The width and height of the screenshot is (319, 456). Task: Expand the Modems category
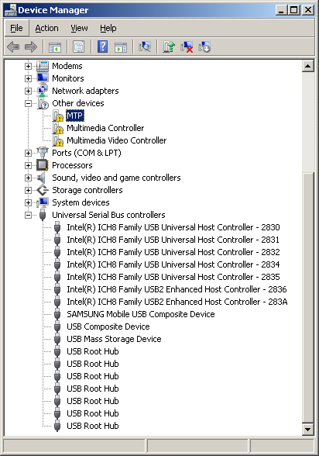tap(28, 66)
